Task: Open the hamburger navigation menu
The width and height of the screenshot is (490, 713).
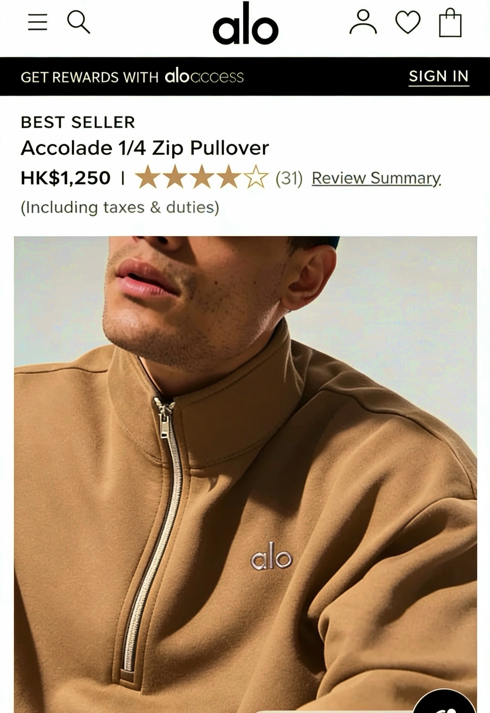Action: (38, 22)
